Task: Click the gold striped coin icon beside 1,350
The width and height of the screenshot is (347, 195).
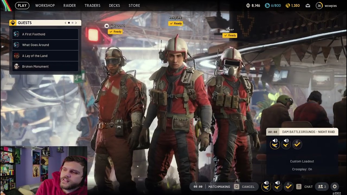Action: point(288,5)
